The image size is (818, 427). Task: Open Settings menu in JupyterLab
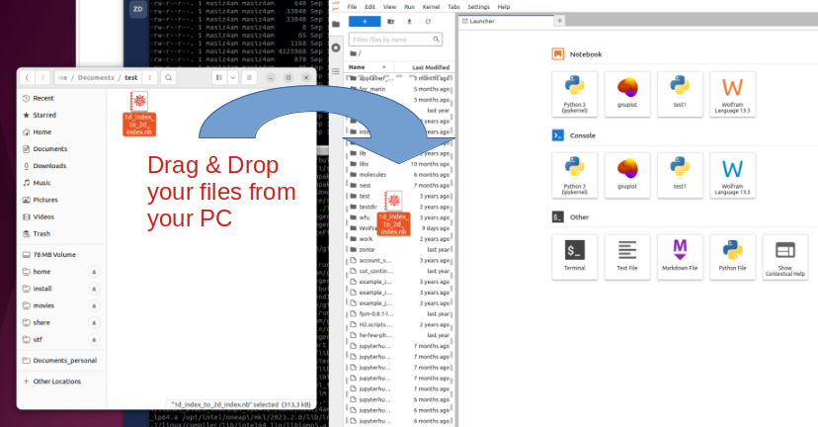pos(478,7)
